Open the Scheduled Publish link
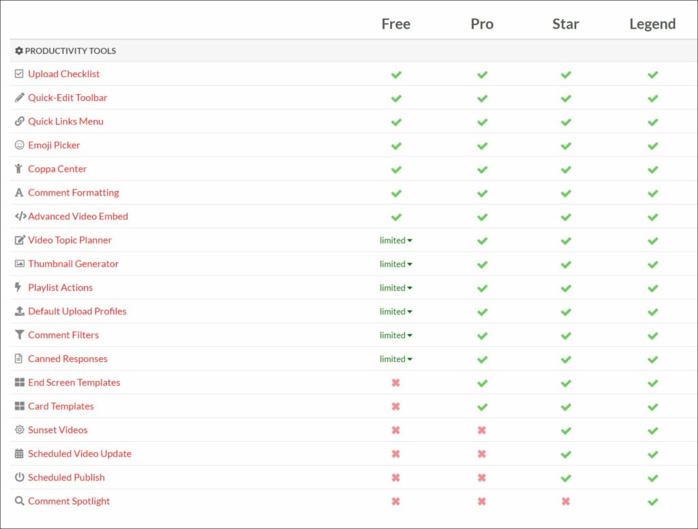The height and width of the screenshot is (529, 698). tap(66, 477)
